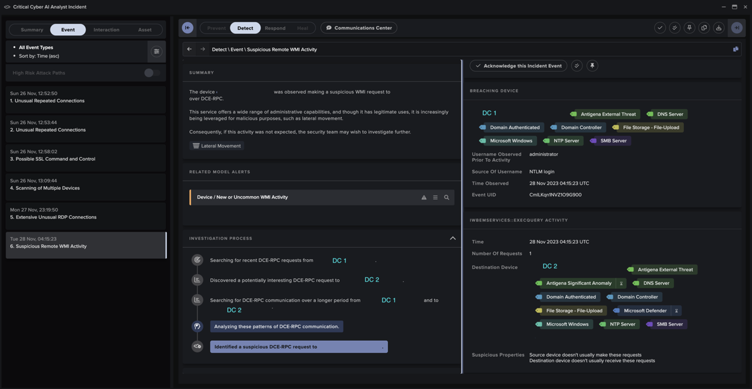This screenshot has height=389, width=752.
Task: Acknowledge this Incident Event
Action: [x=518, y=66]
